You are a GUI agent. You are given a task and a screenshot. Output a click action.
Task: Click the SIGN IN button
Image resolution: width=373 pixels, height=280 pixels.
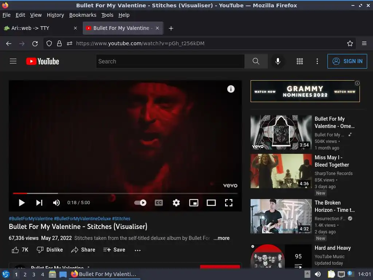point(347,61)
